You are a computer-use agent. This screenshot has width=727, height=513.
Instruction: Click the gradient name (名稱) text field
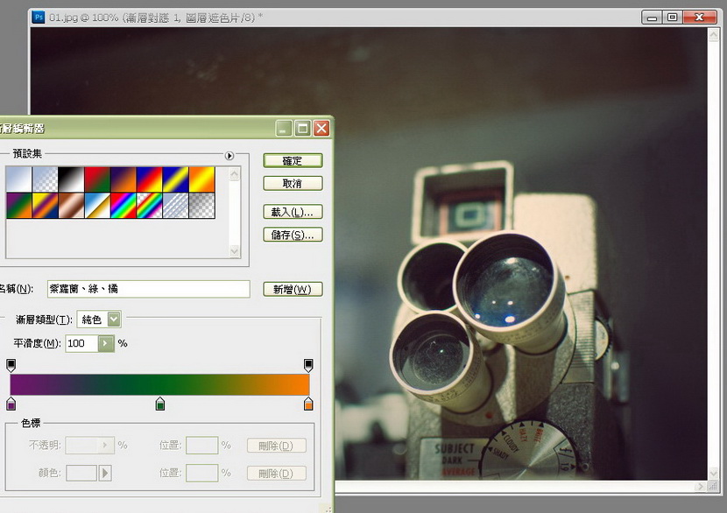tap(148, 289)
